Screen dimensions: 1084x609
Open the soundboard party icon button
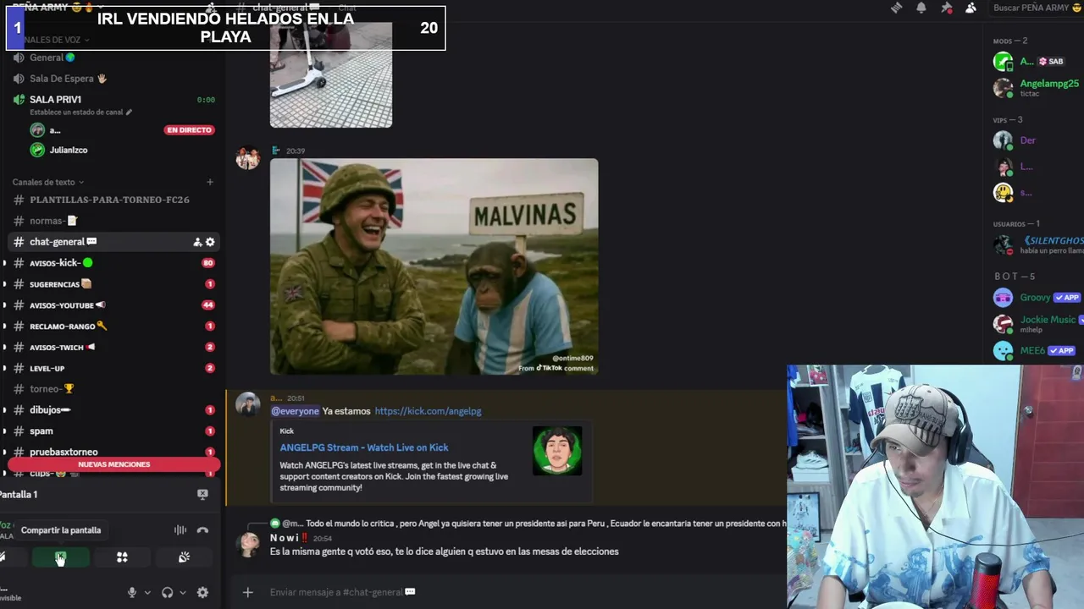[x=184, y=557]
